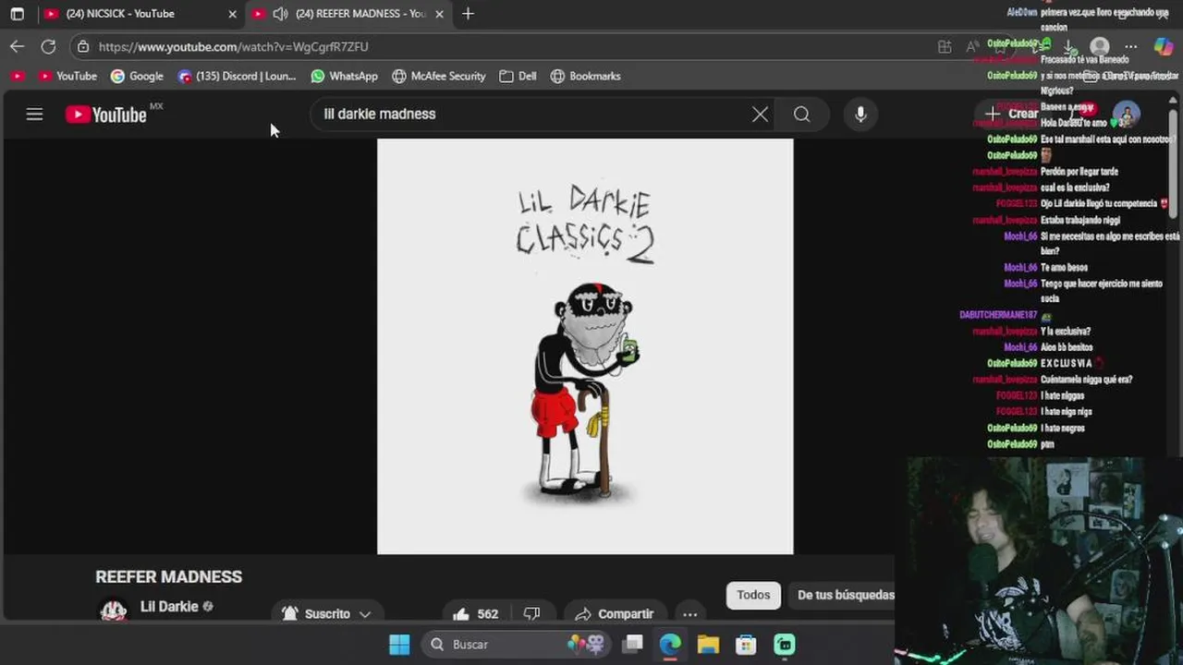This screenshot has width=1183, height=665.
Task: Share the video with Compartir
Action: click(x=614, y=613)
